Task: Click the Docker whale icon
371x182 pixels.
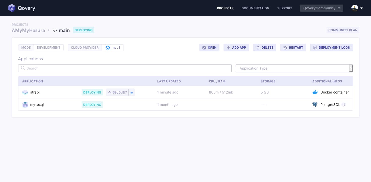Action: pos(315,92)
